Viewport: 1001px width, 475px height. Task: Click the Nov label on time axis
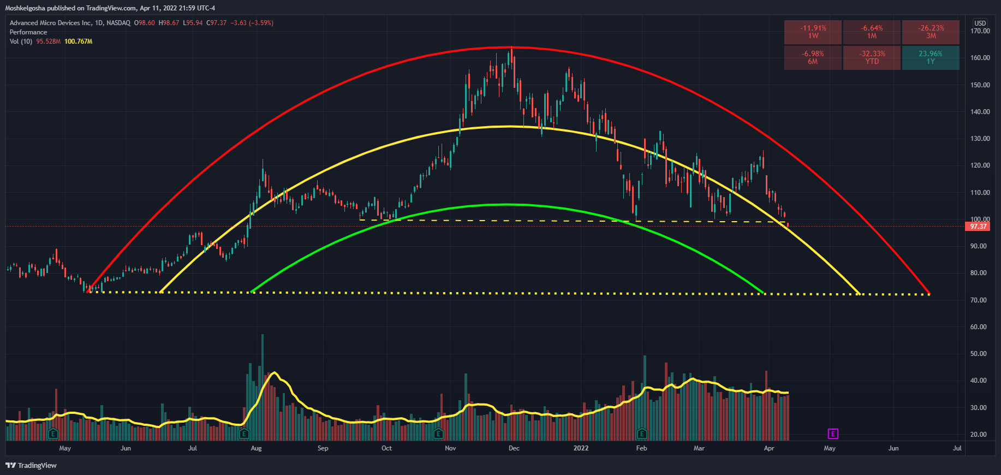pos(450,448)
